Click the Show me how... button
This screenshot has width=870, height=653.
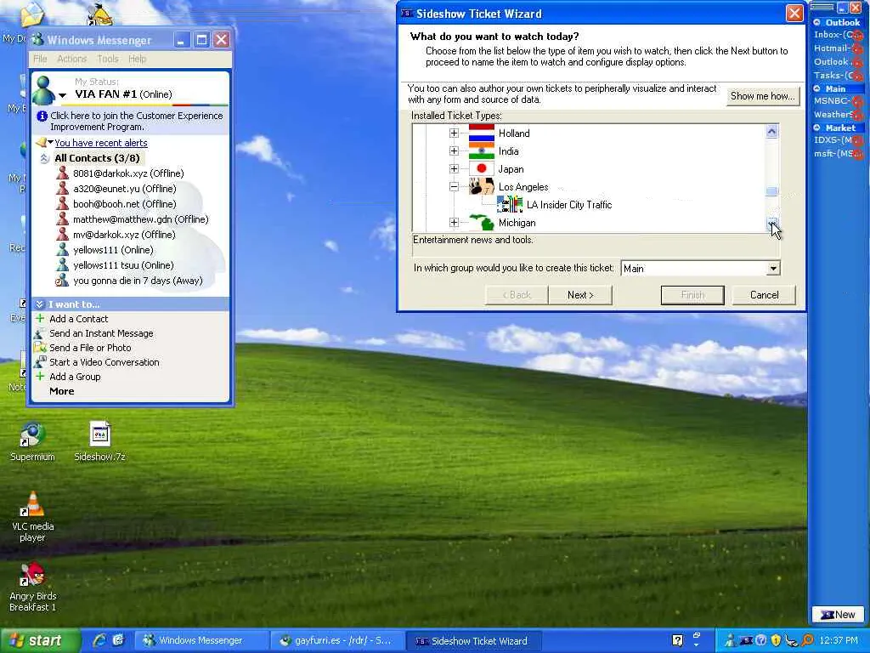point(763,96)
